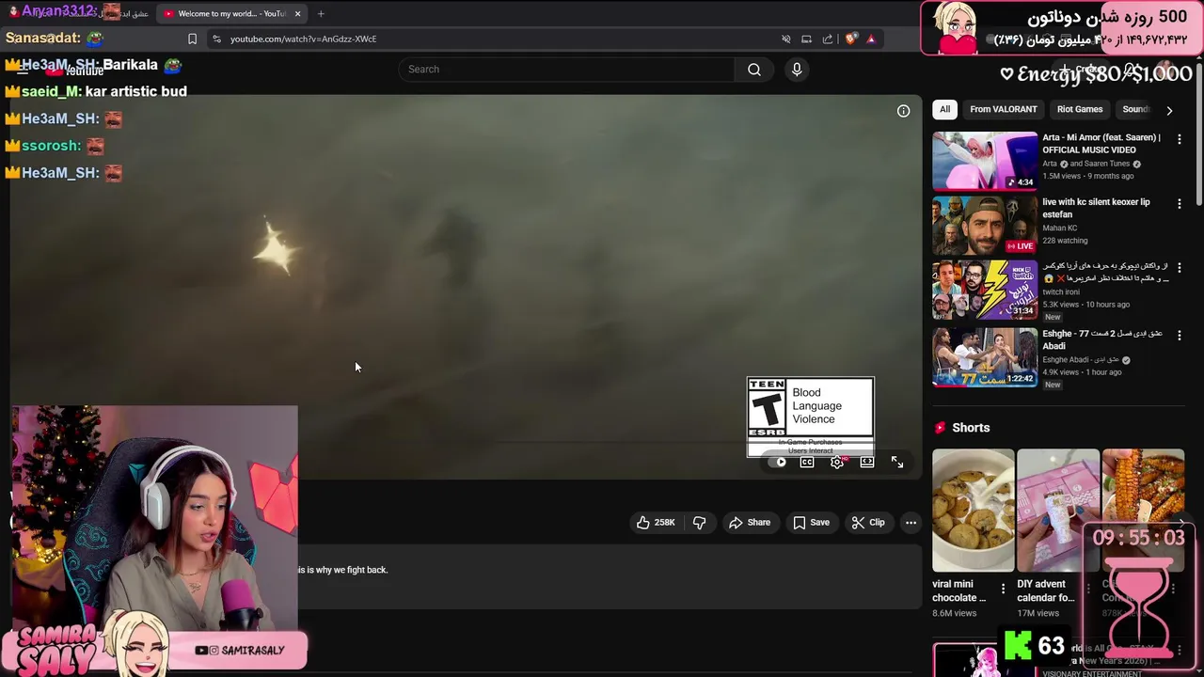Image resolution: width=1204 pixels, height=677 pixels.
Task: Open the video info card icon
Action: 903,111
